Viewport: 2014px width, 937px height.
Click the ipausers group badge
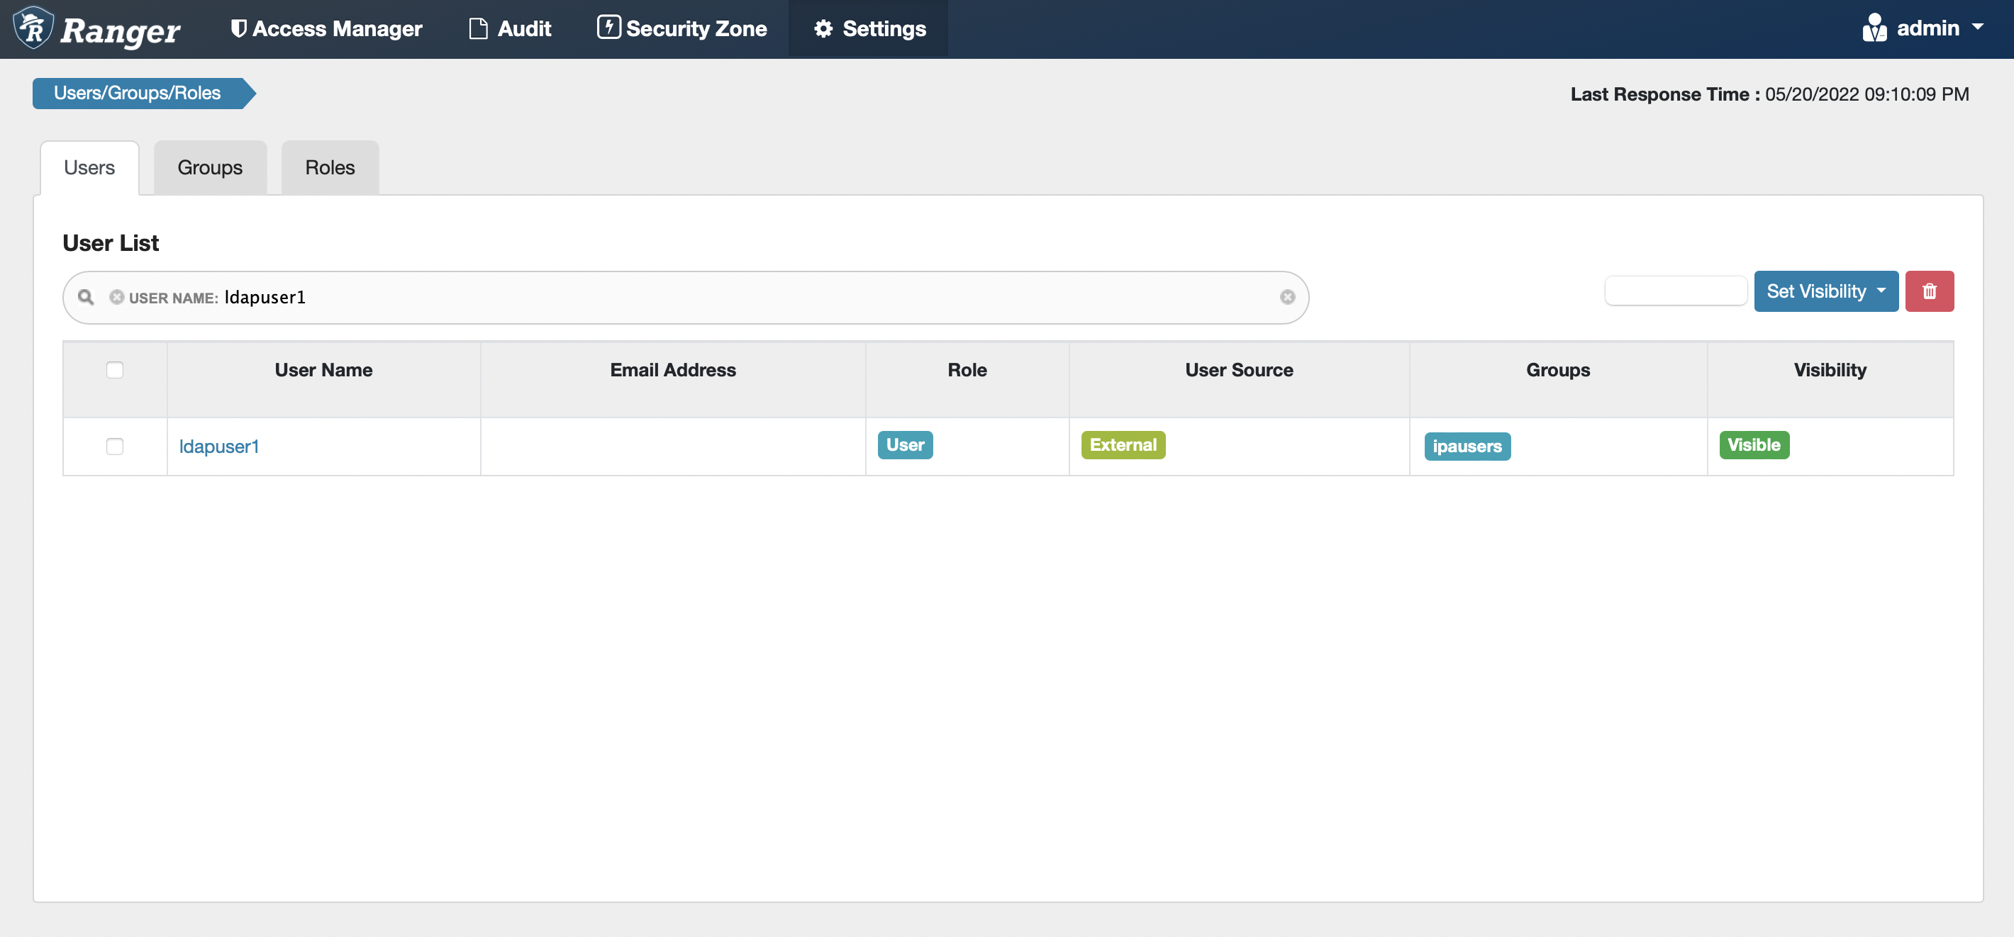(x=1467, y=447)
